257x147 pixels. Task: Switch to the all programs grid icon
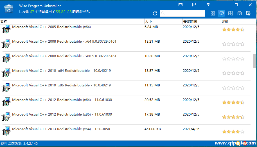point(213,13)
